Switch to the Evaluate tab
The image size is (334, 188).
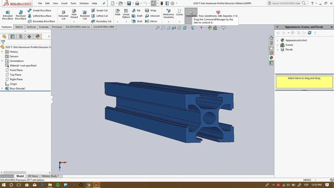pyautogui.click(x=44, y=27)
